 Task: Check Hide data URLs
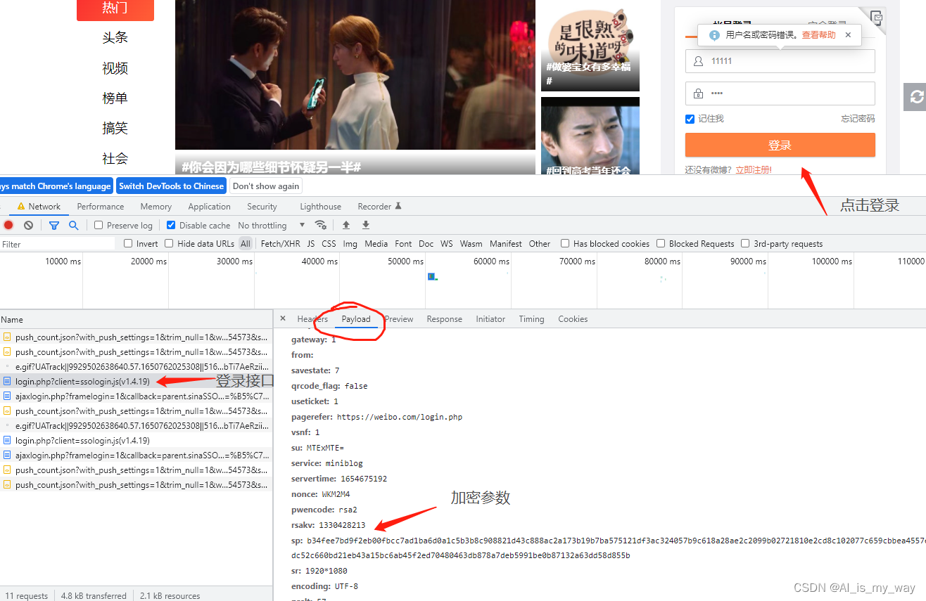click(169, 243)
